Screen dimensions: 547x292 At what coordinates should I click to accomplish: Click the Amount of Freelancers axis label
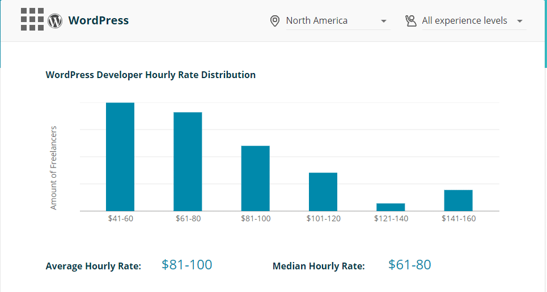coord(54,168)
